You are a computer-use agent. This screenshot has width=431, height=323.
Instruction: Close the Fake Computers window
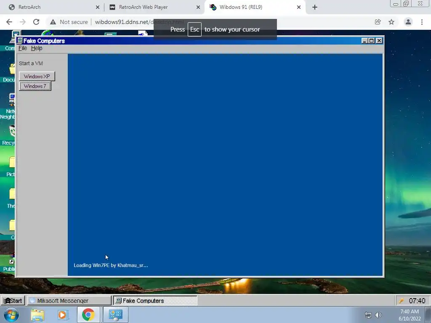pos(379,41)
